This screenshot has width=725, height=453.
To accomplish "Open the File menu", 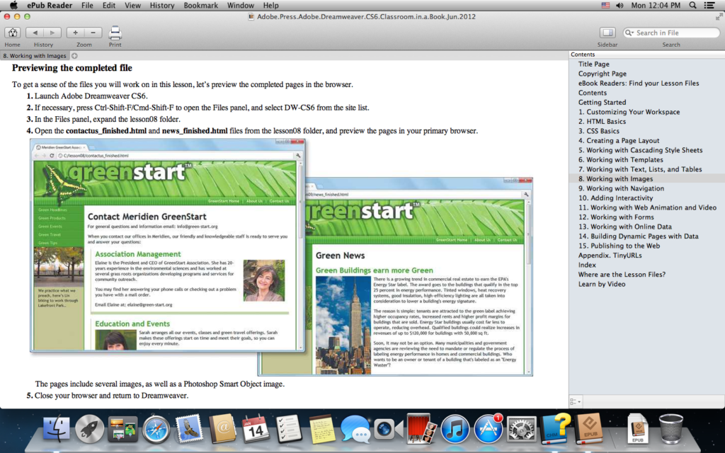I will [x=87, y=6].
